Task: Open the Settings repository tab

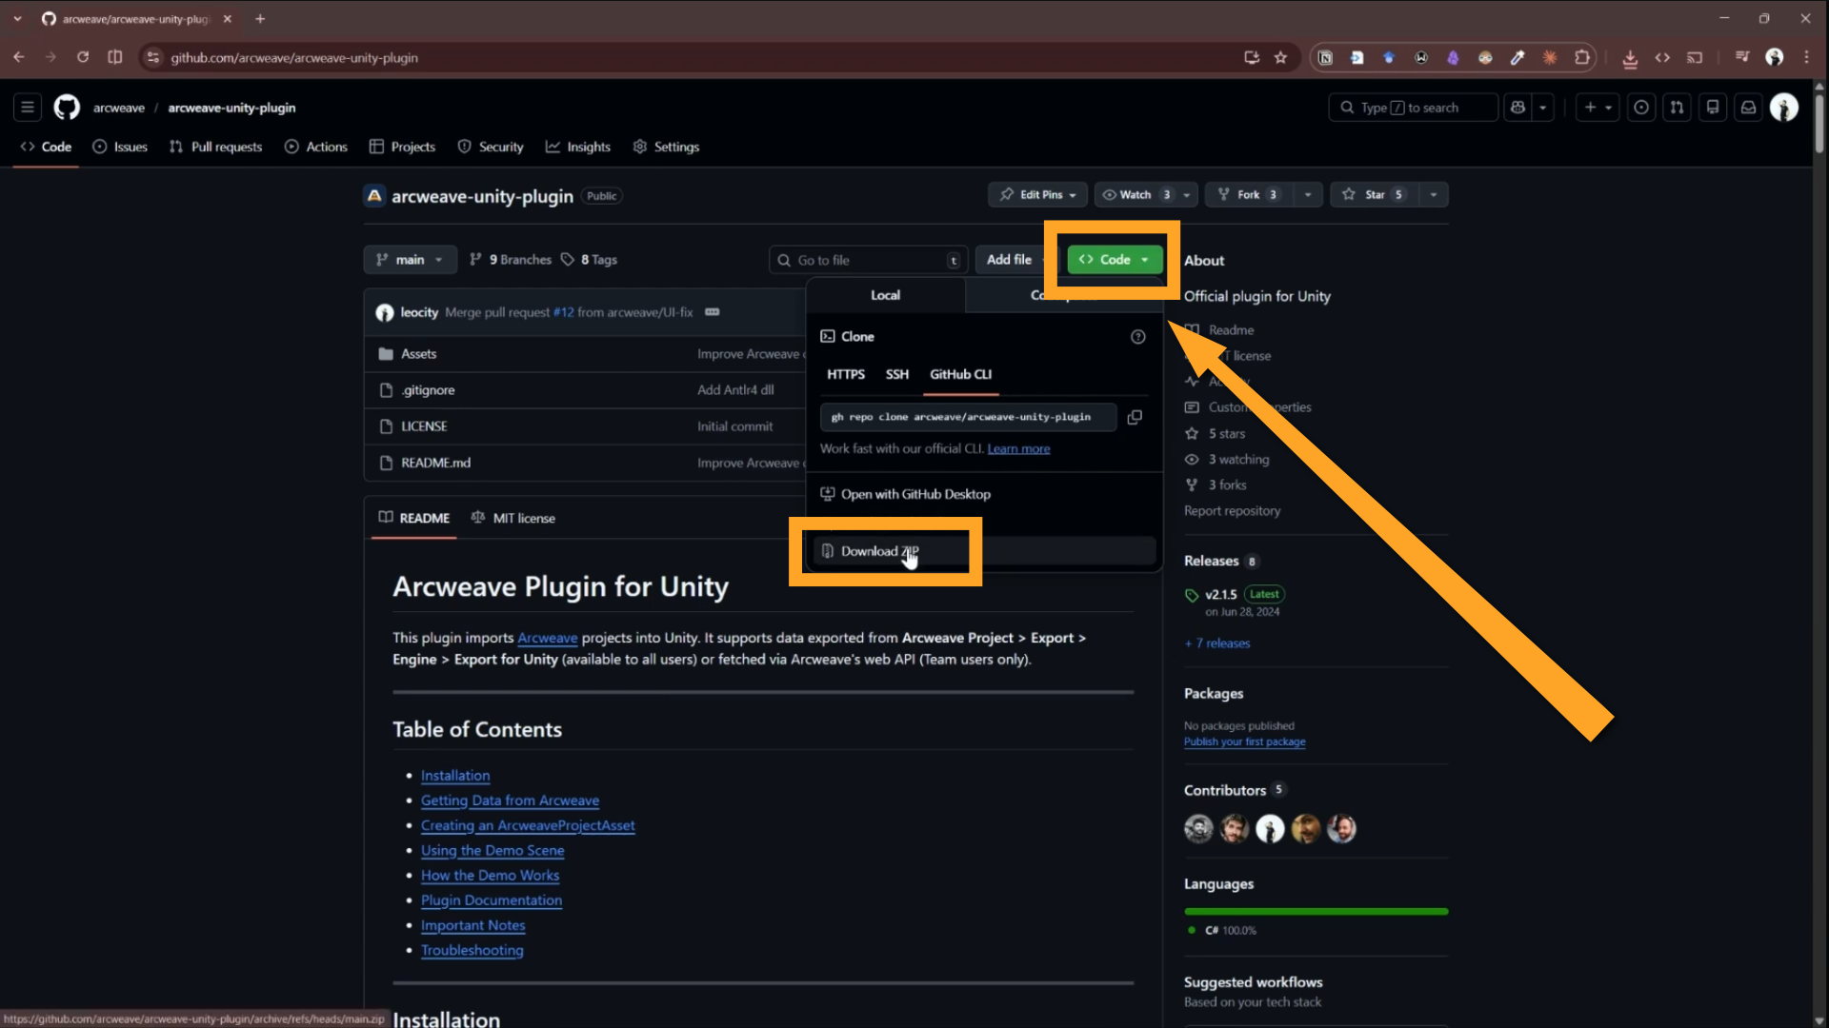Action: coord(666,147)
